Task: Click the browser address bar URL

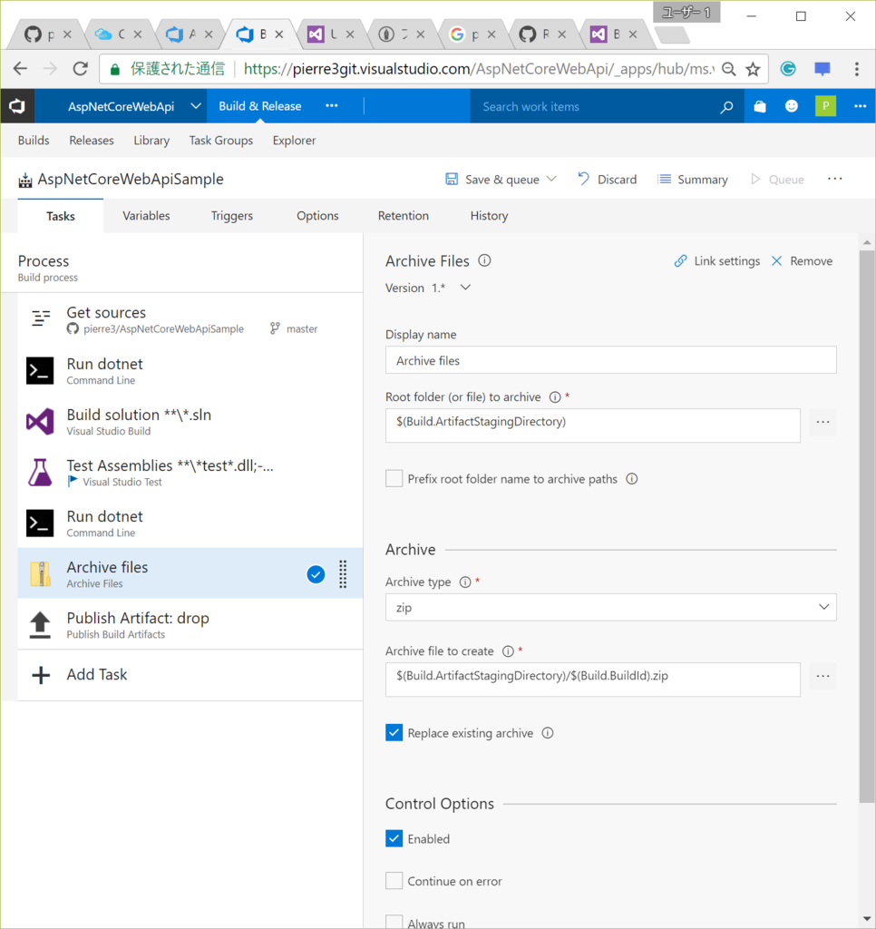Action: pyautogui.click(x=479, y=69)
